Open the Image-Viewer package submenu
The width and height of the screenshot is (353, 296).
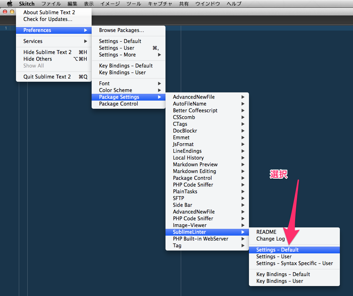point(207,226)
